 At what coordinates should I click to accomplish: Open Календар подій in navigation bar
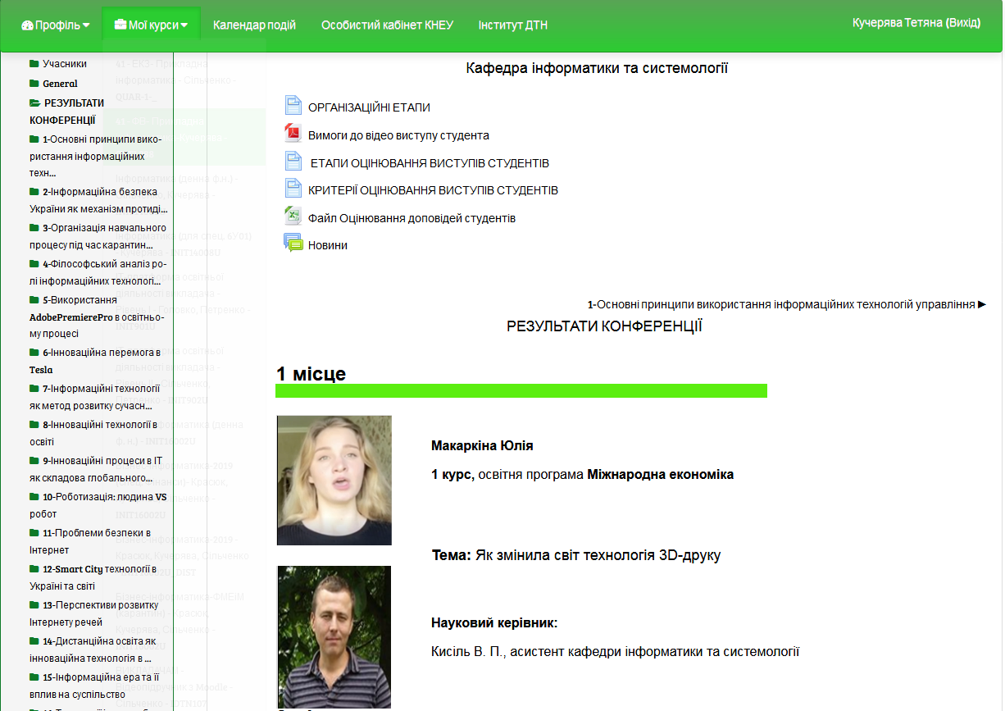click(x=254, y=25)
